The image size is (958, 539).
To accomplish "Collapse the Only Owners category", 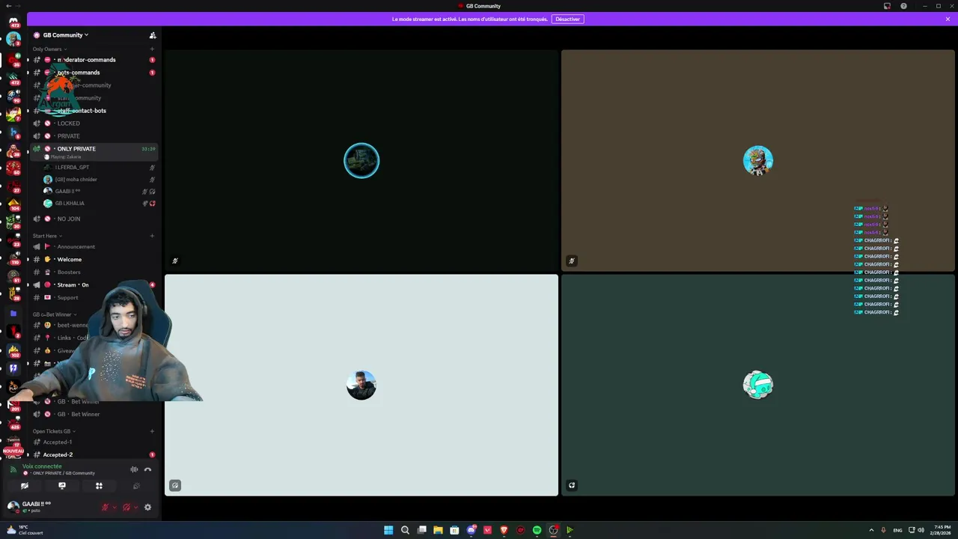I will click(49, 49).
